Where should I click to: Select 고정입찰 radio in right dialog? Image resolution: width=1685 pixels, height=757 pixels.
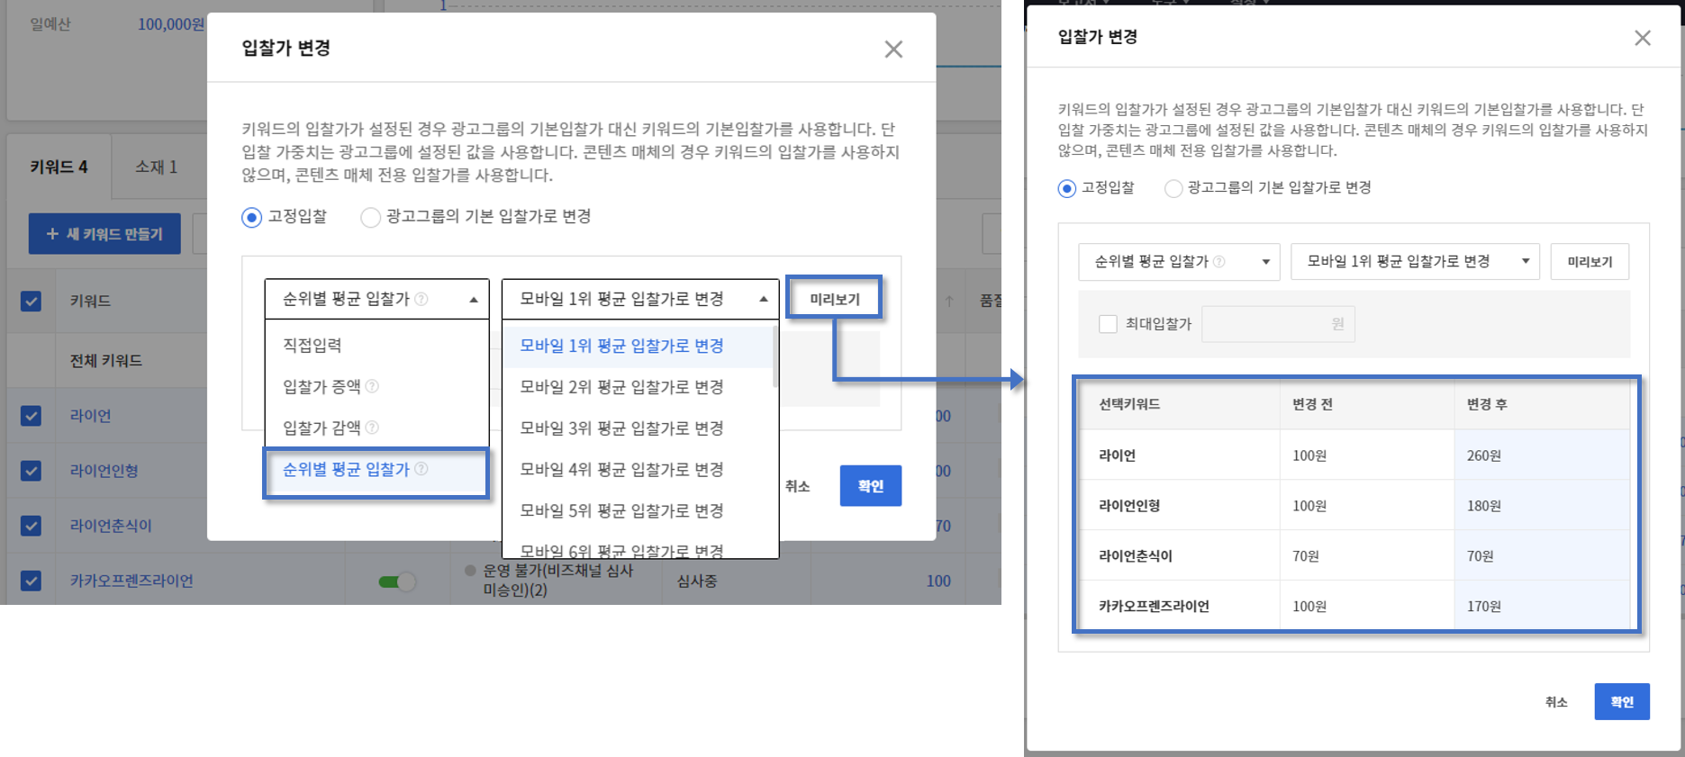point(1067,189)
